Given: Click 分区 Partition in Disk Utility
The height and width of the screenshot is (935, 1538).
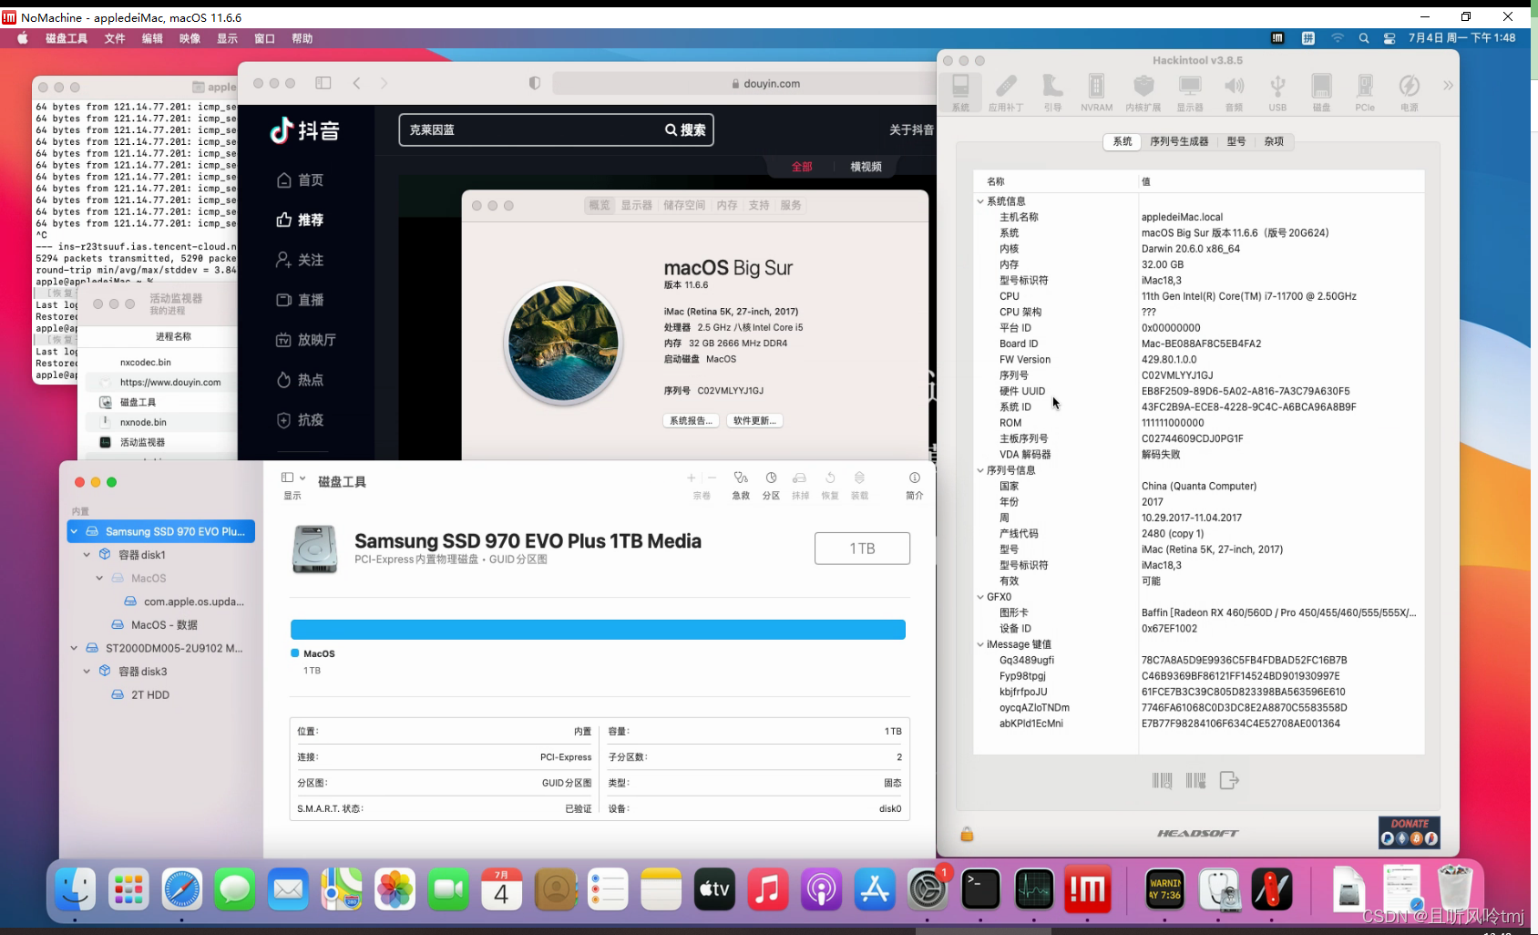Looking at the screenshot, I should coord(771,486).
